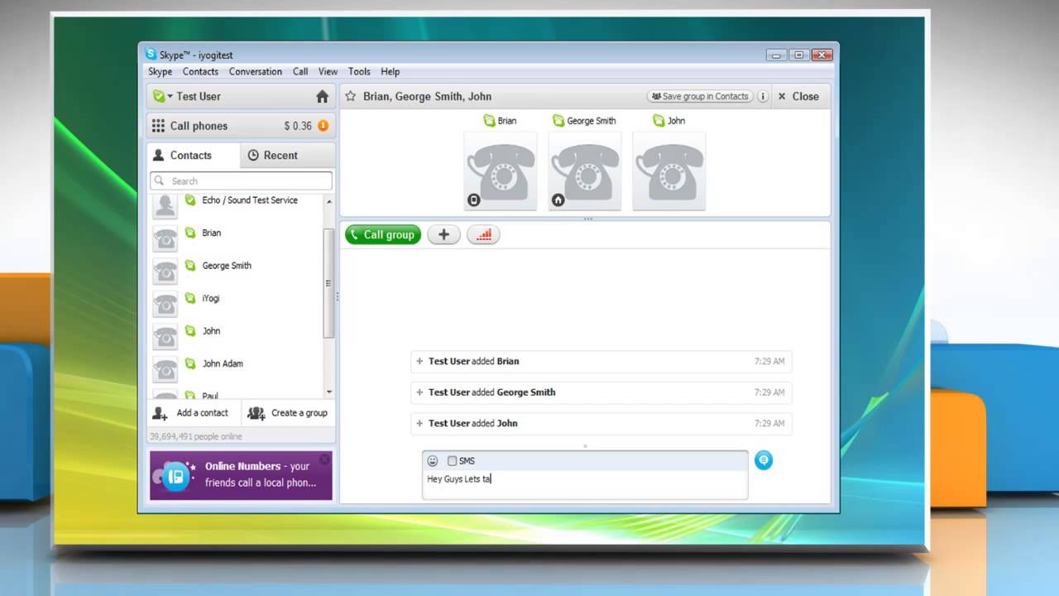Click the call quality signal bars icon

click(484, 235)
